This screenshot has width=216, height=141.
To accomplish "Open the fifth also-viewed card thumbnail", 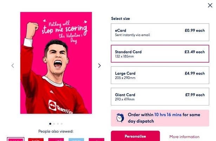I will coord(96,139).
